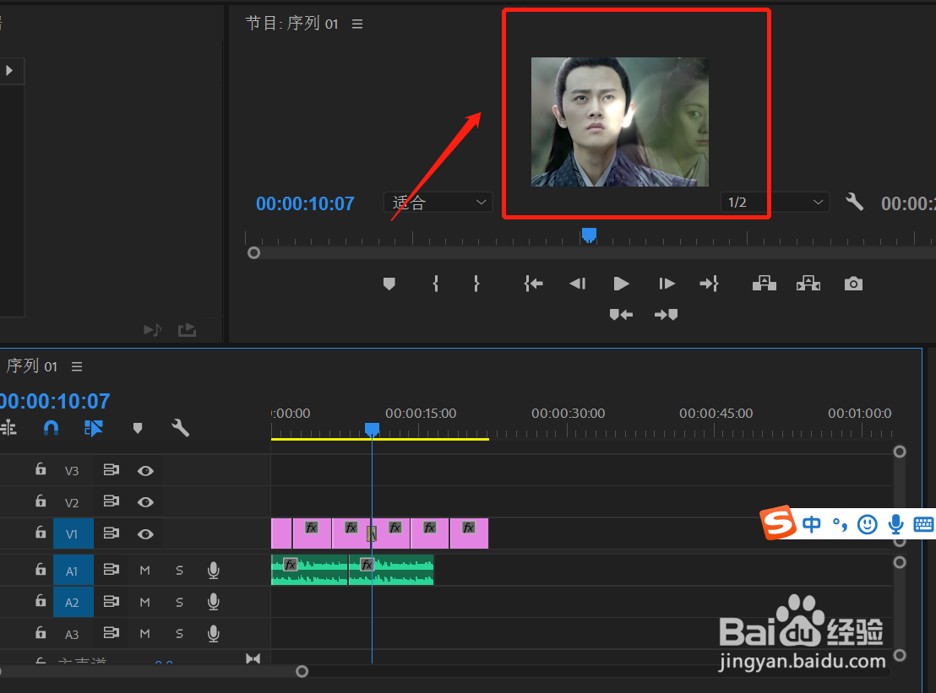Viewport: 936px width, 693px height.
Task: Target the A2 track header
Action: tap(73, 603)
